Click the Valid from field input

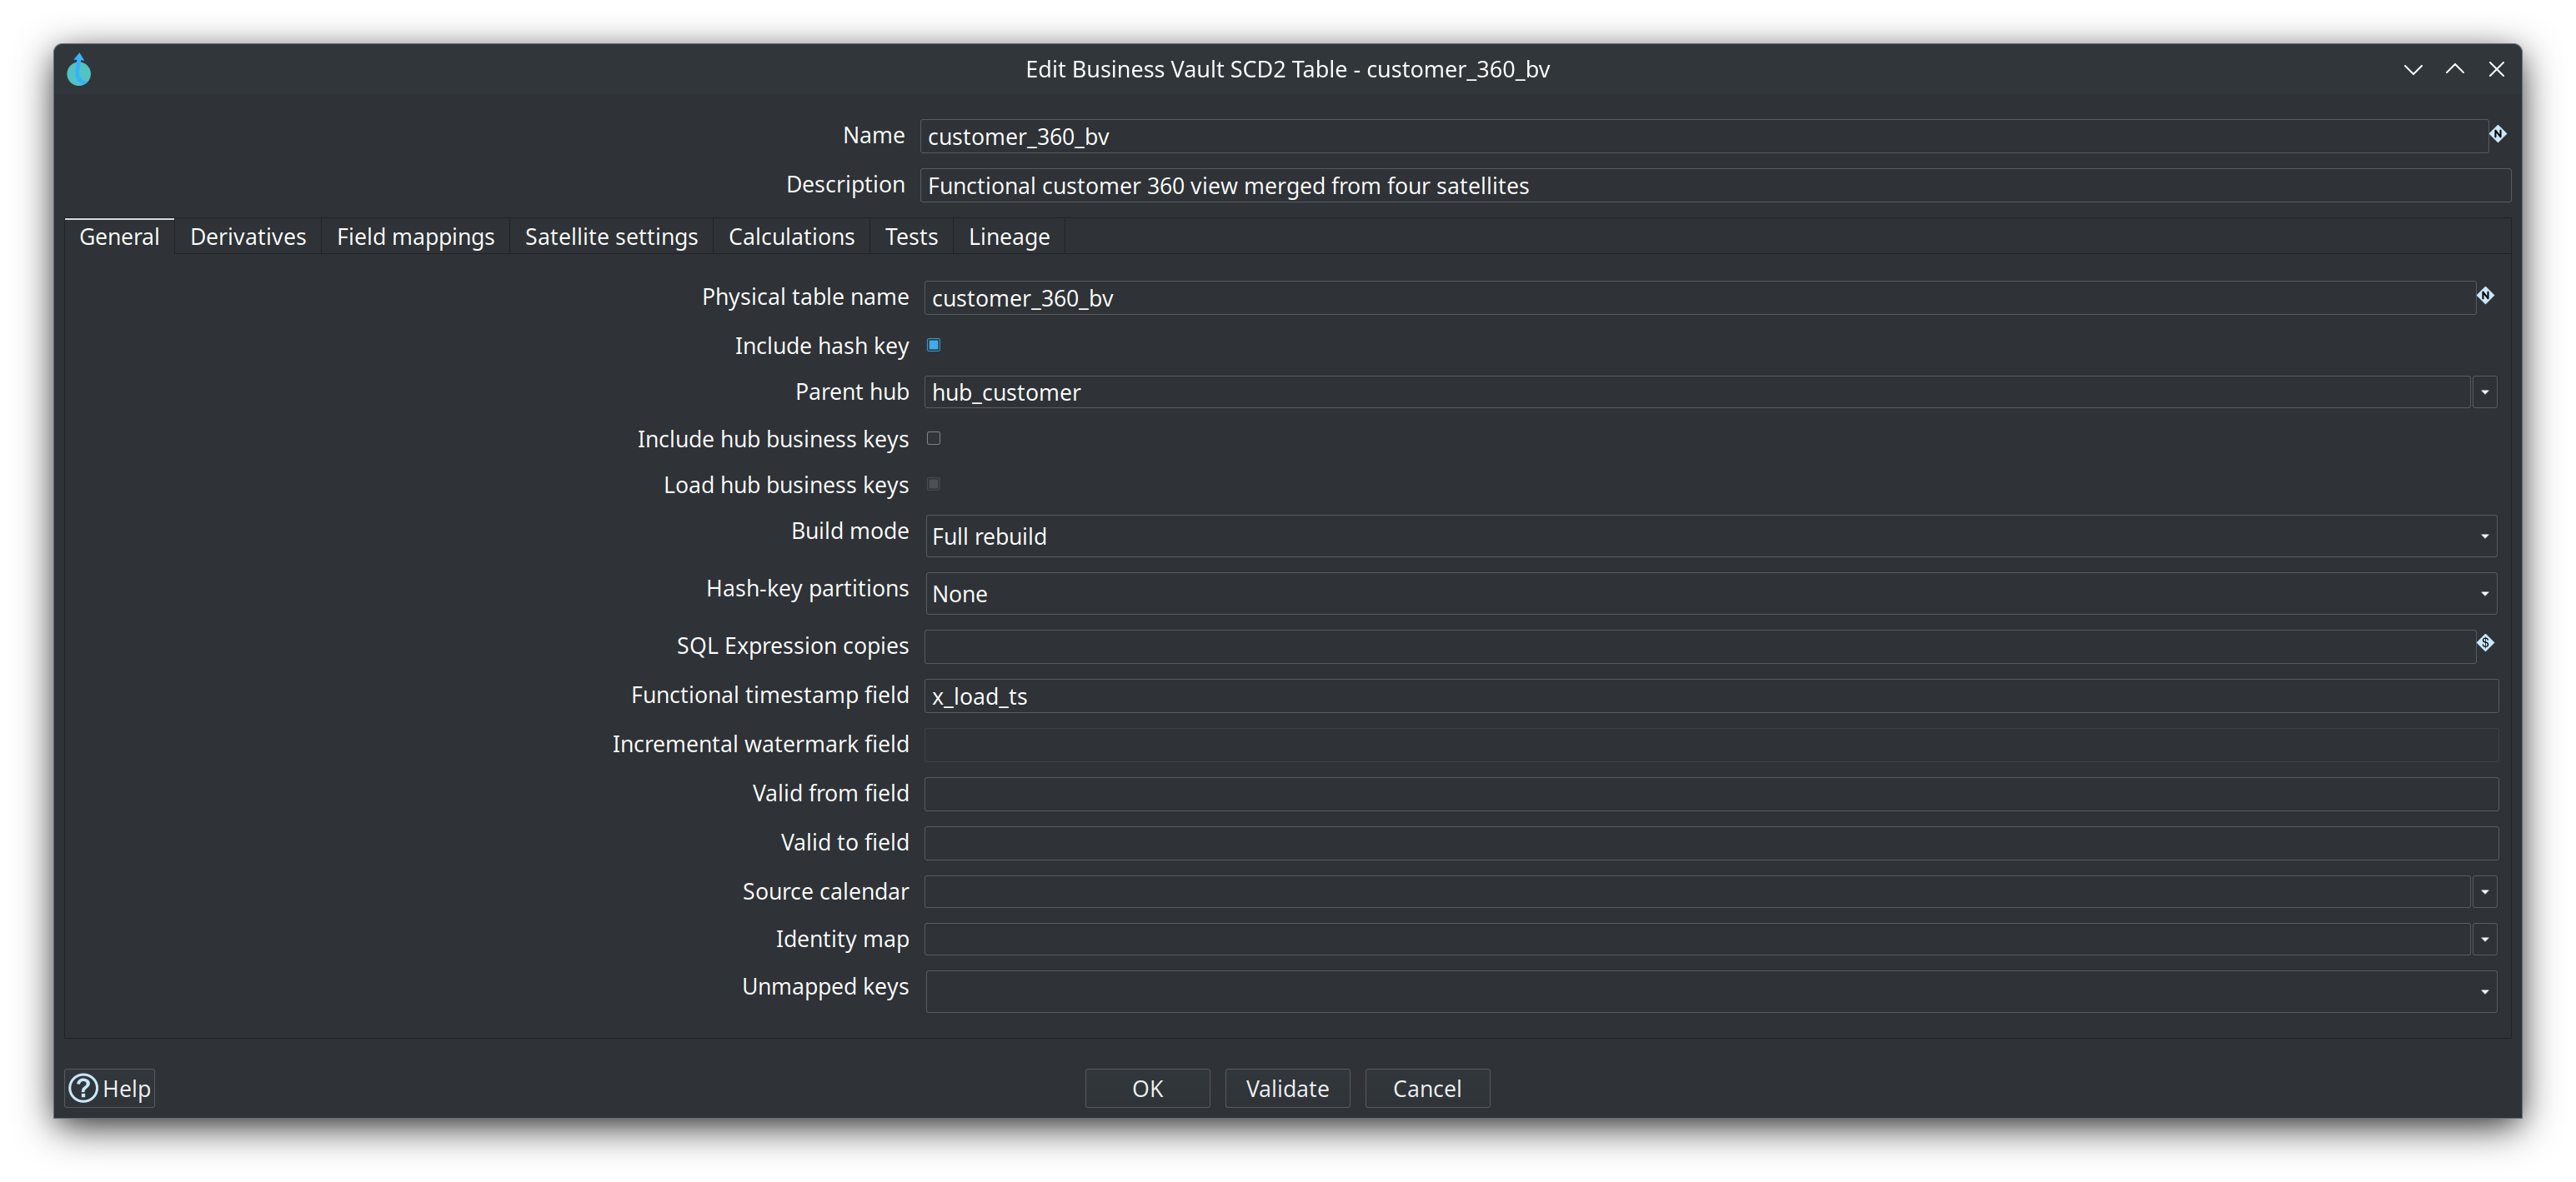[1711, 793]
